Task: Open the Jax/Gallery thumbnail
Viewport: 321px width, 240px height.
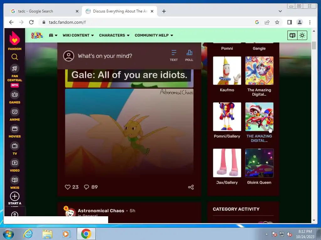Action: tap(227, 163)
